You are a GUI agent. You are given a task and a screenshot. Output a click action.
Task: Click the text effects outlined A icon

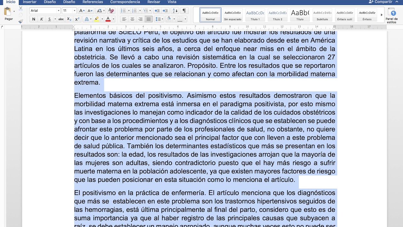tap(87, 19)
